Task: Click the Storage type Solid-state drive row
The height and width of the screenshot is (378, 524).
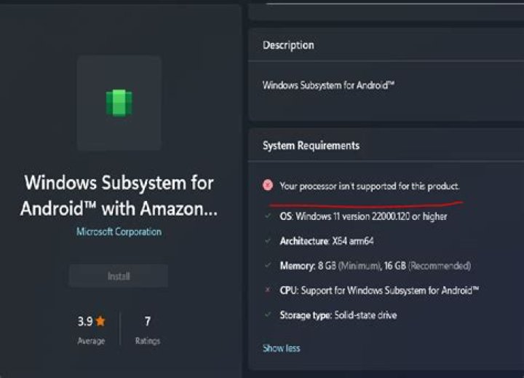Action: tap(338, 315)
